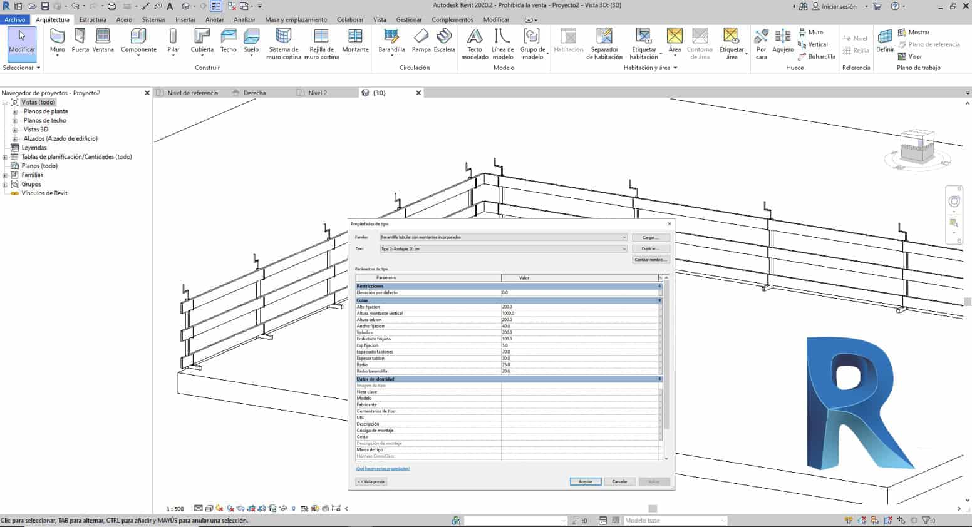Select Por cara opening tool
The height and width of the screenshot is (527, 972).
tap(761, 44)
